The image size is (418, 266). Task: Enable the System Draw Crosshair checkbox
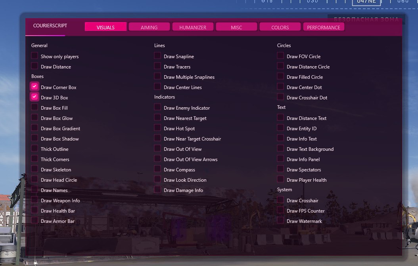tap(280, 199)
